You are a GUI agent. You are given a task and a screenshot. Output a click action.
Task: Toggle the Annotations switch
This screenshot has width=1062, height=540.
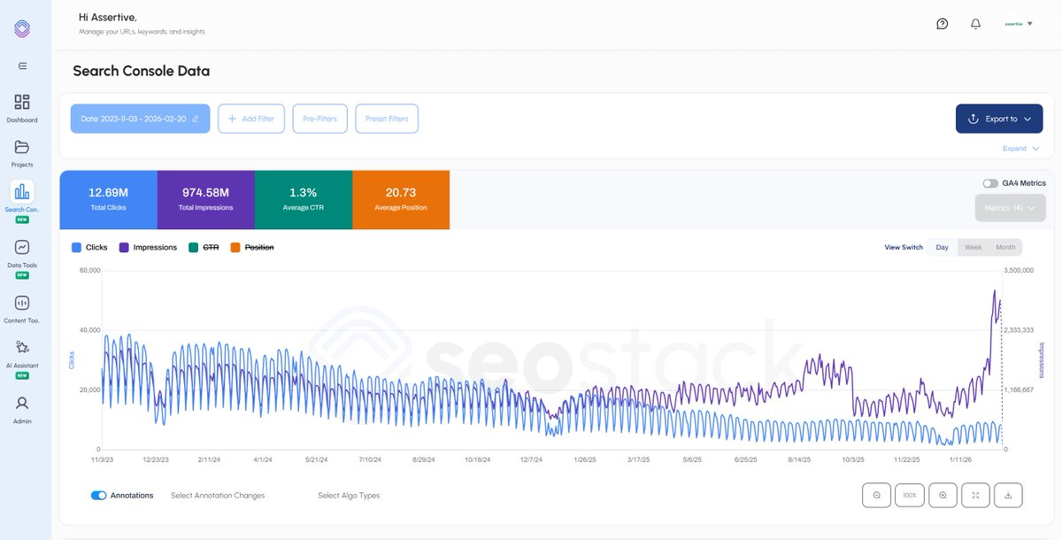[99, 496]
